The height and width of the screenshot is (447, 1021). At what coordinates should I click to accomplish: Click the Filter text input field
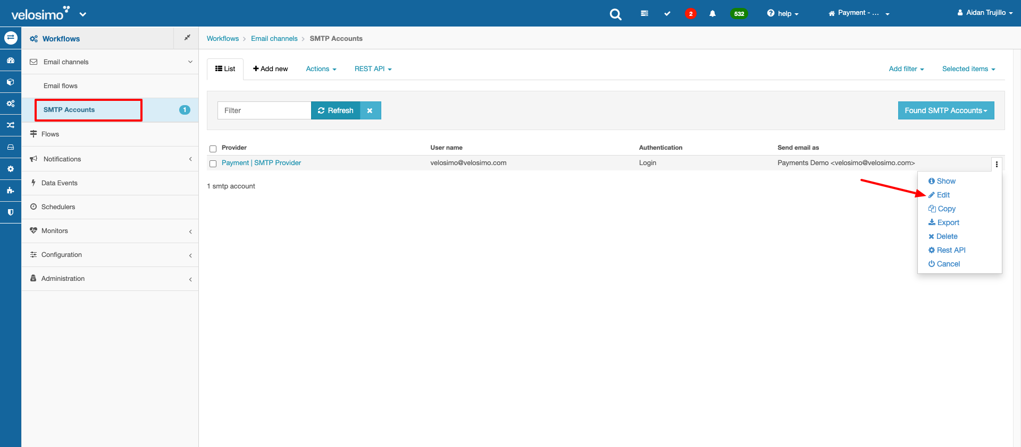264,110
